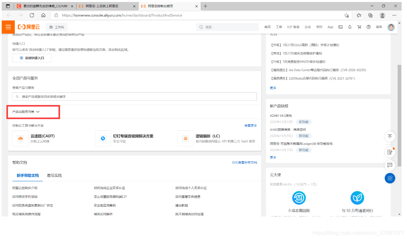
Task: Open the Jira Data Center vulnerability notice
Action: coord(318,70)
